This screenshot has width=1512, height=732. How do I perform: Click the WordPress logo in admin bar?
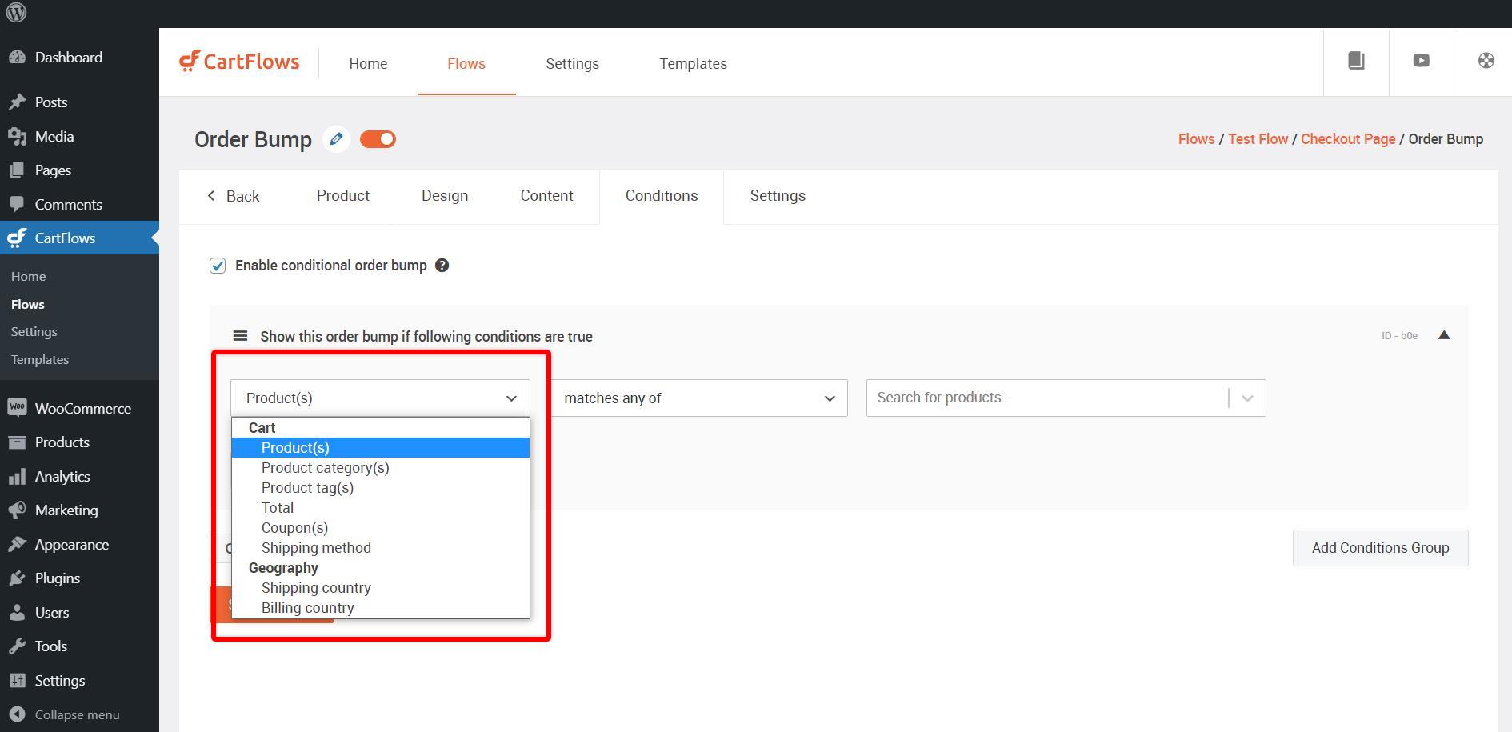click(x=16, y=13)
